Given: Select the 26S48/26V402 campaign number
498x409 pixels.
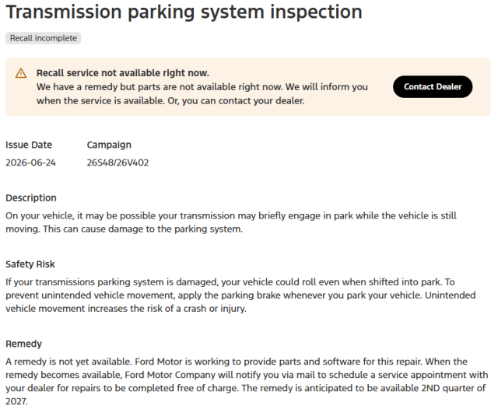Looking at the screenshot, I should [117, 163].
